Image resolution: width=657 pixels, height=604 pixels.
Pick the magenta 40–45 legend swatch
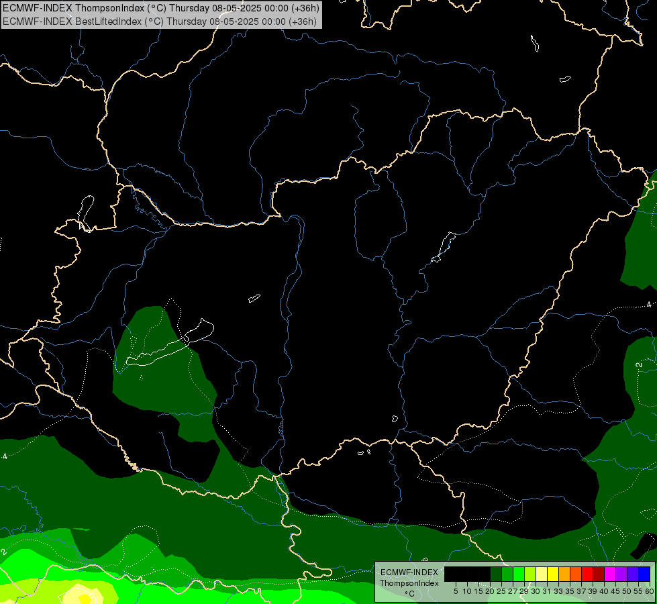(610, 574)
